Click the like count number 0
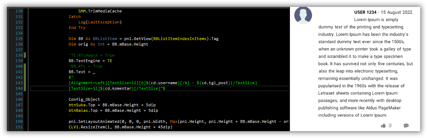427x138 pixels. point(390,126)
